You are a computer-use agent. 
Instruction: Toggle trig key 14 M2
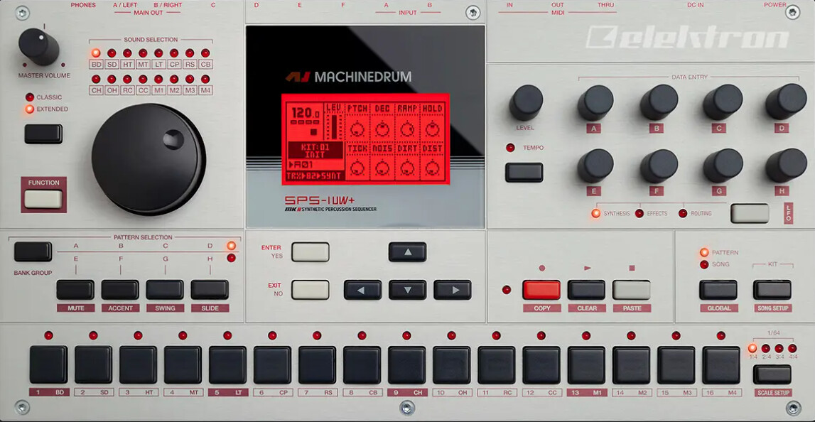(x=632, y=365)
